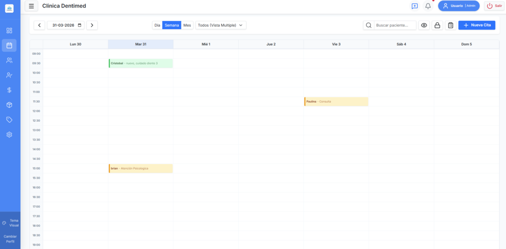The width and height of the screenshot is (506, 249).
Task: Click the clipboard icon beside Nueva Cita
Action: point(451,25)
